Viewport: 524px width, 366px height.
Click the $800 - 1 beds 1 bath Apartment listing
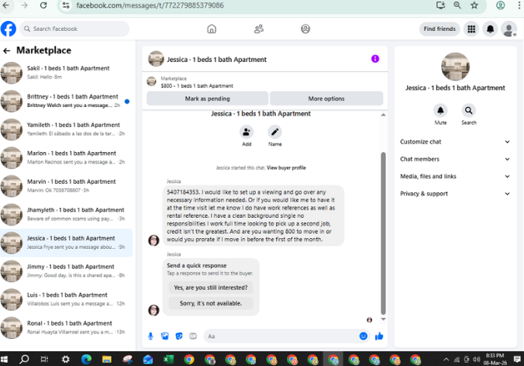[197, 86]
